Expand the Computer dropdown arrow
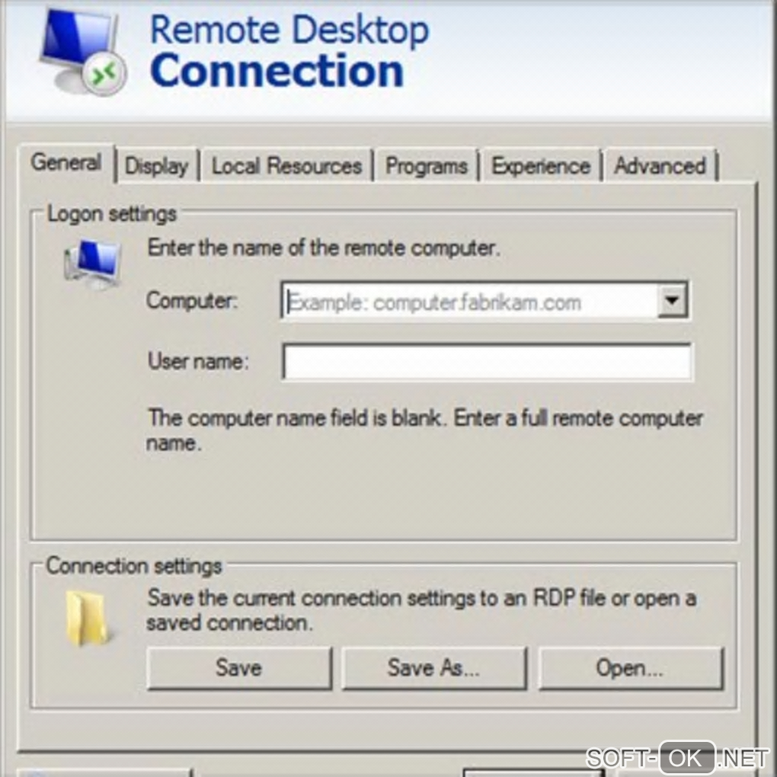Image resolution: width=777 pixels, height=777 pixels. coord(672,300)
